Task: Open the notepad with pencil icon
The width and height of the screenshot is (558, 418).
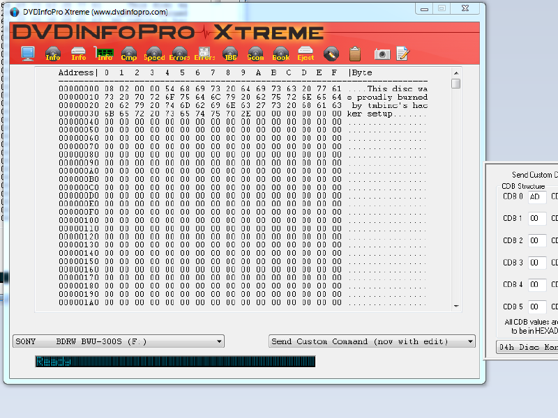Action: click(x=402, y=53)
